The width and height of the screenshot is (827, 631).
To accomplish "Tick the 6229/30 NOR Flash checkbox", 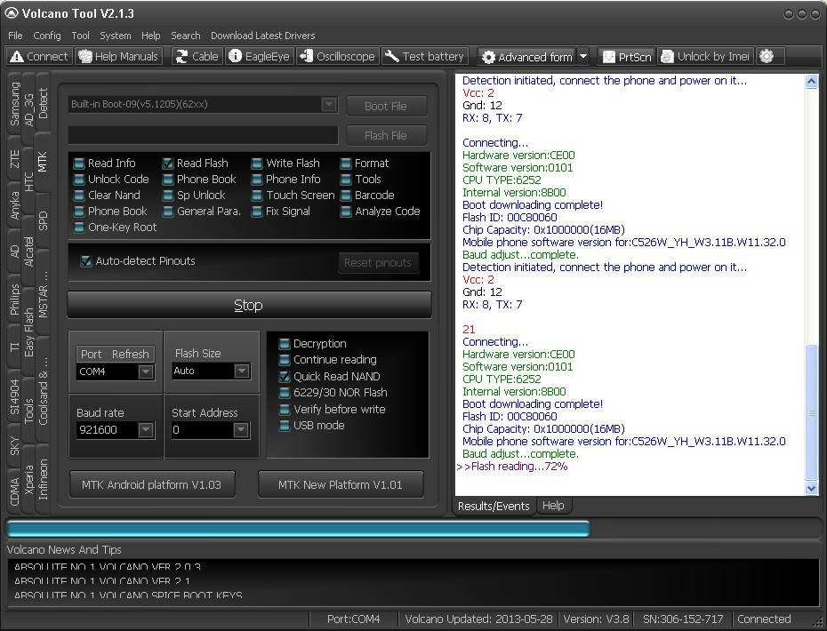I will tap(285, 393).
